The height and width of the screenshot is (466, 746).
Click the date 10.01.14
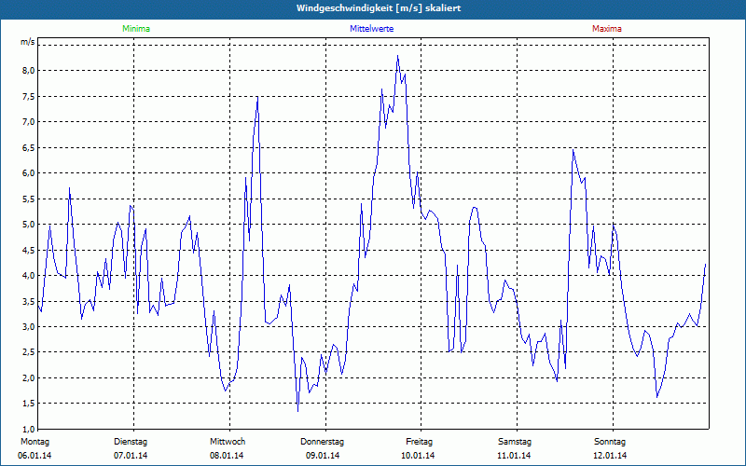(x=418, y=456)
